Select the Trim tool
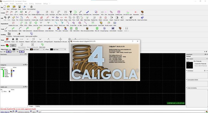This screenshot has width=208, height=113. click(17, 18)
